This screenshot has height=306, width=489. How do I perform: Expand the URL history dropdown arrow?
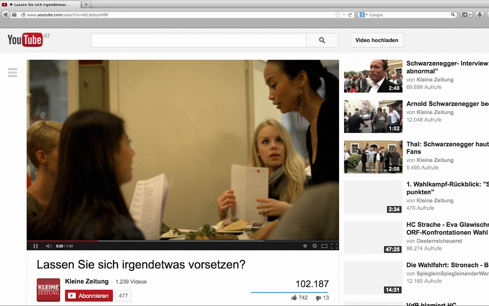[344, 15]
